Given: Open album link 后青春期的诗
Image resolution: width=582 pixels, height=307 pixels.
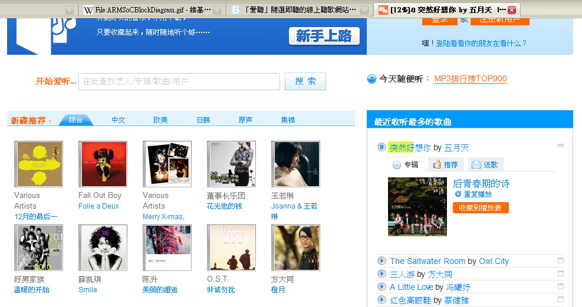Looking at the screenshot, I should (481, 183).
